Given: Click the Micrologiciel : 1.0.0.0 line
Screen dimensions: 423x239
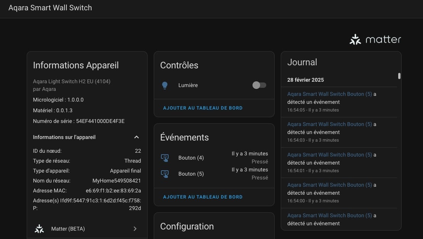Looking at the screenshot, I should click(58, 100).
